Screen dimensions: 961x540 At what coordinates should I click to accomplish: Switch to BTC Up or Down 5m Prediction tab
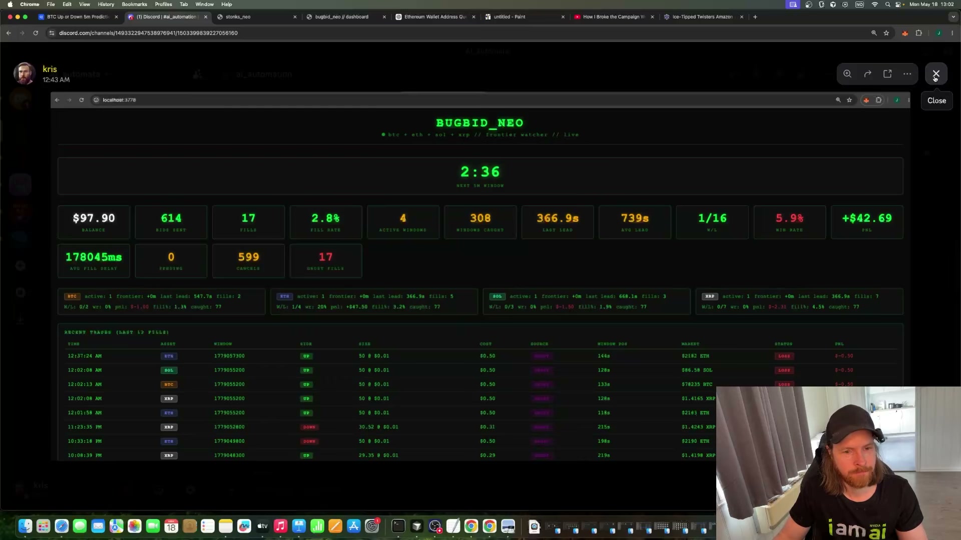point(79,16)
